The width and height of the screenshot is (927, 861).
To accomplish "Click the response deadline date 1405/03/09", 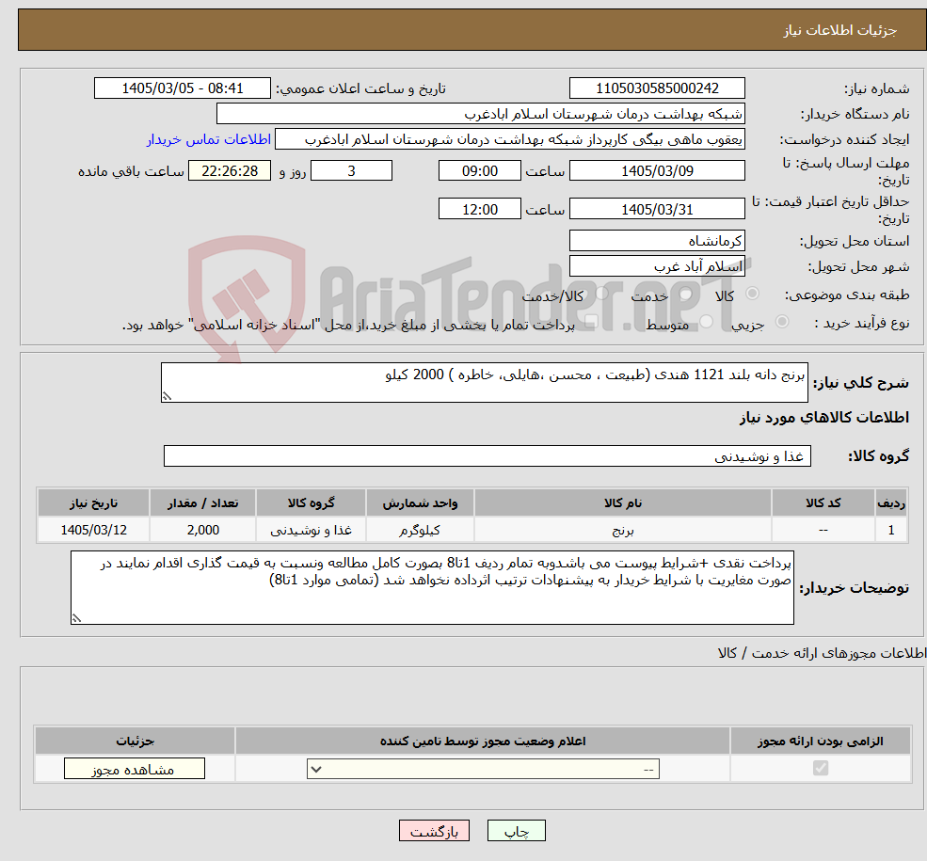I will pyautogui.click(x=657, y=171).
